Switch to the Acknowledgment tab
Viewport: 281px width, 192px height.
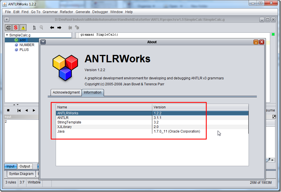[x=66, y=92]
